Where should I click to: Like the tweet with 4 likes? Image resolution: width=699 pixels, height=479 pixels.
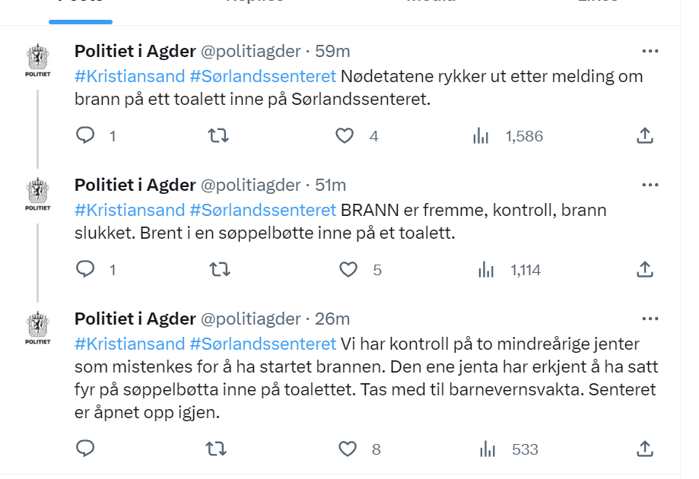[344, 135]
